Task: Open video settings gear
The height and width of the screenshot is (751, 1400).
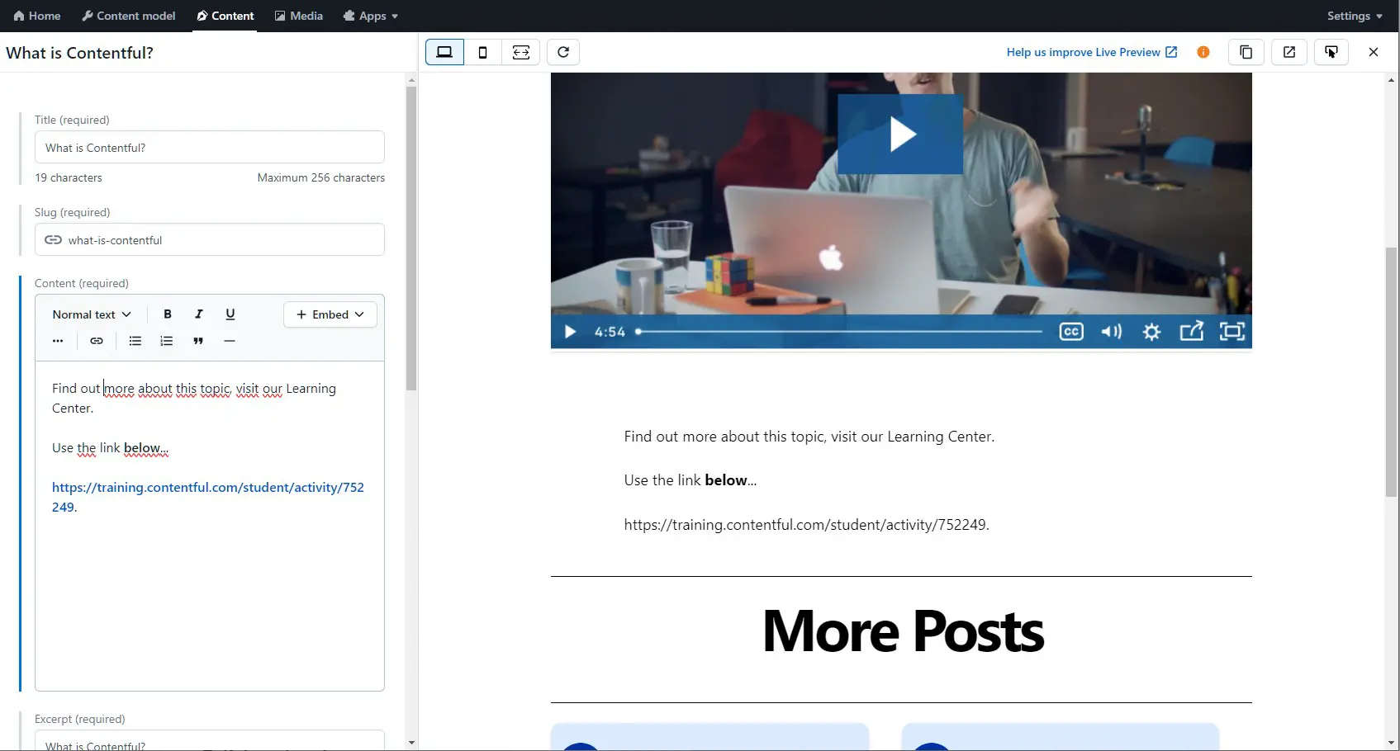Action: 1152,332
